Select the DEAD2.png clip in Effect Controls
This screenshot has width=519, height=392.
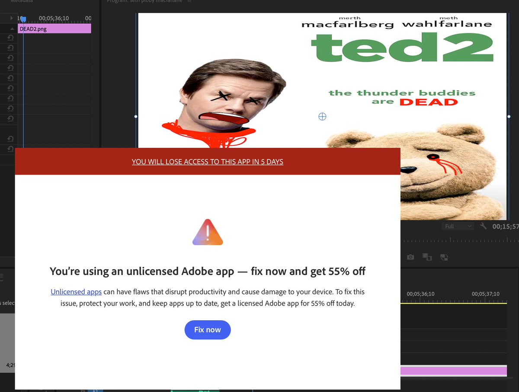click(x=54, y=29)
